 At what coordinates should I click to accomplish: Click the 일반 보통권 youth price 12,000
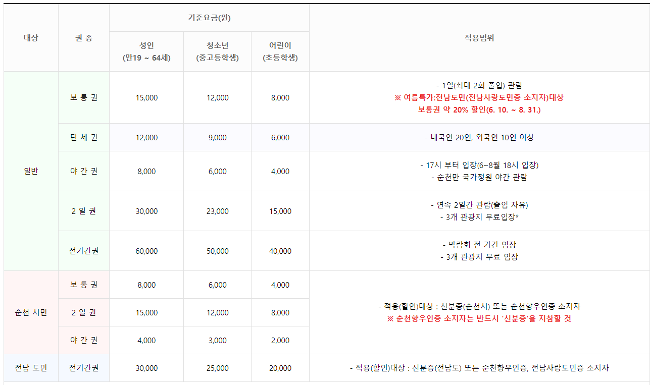pos(217,97)
